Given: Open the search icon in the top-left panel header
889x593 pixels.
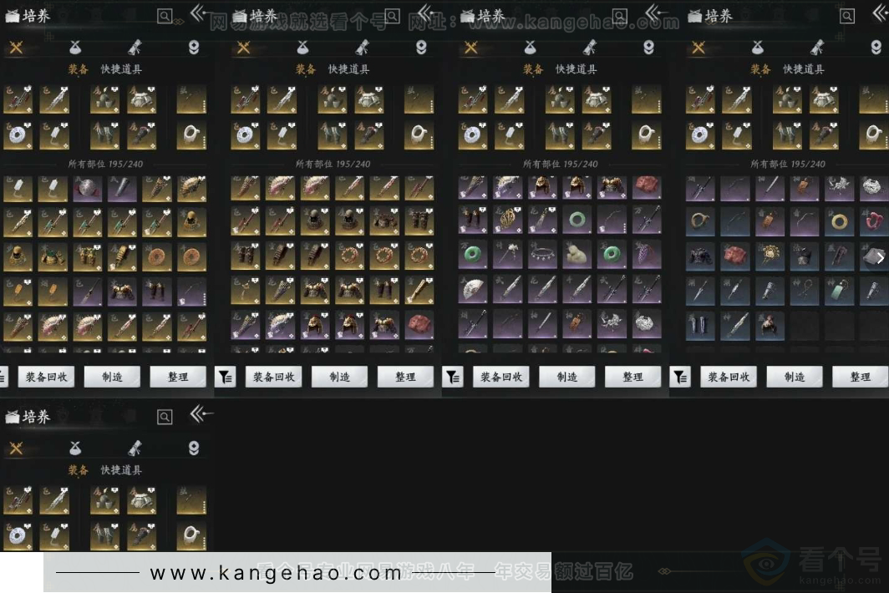Looking at the screenshot, I should pos(165,16).
